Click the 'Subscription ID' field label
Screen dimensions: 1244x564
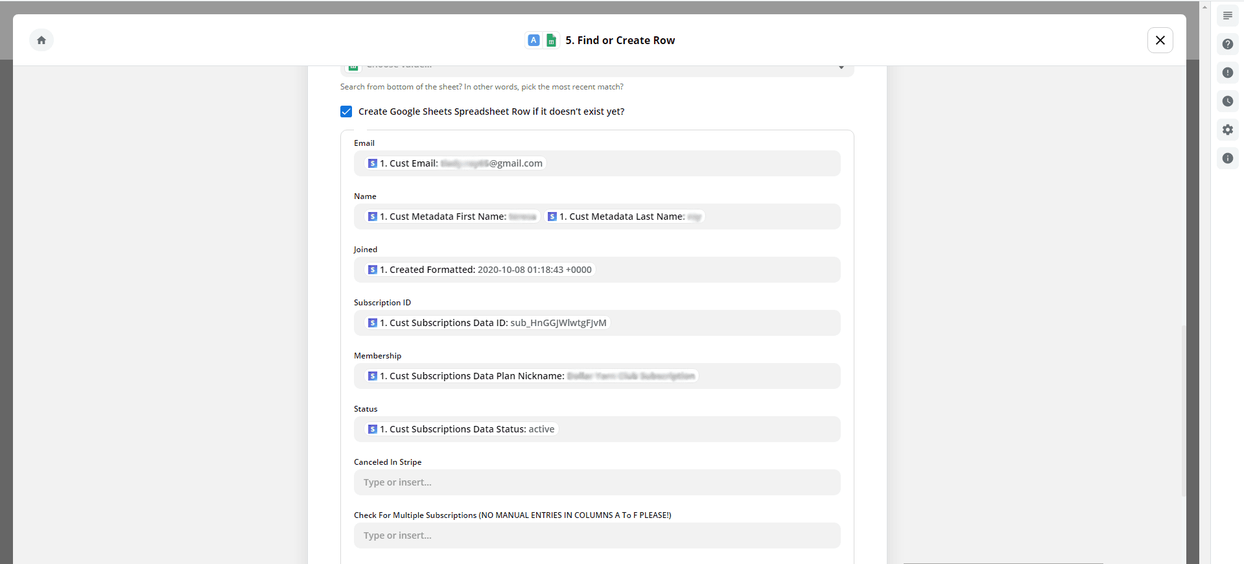pos(382,303)
